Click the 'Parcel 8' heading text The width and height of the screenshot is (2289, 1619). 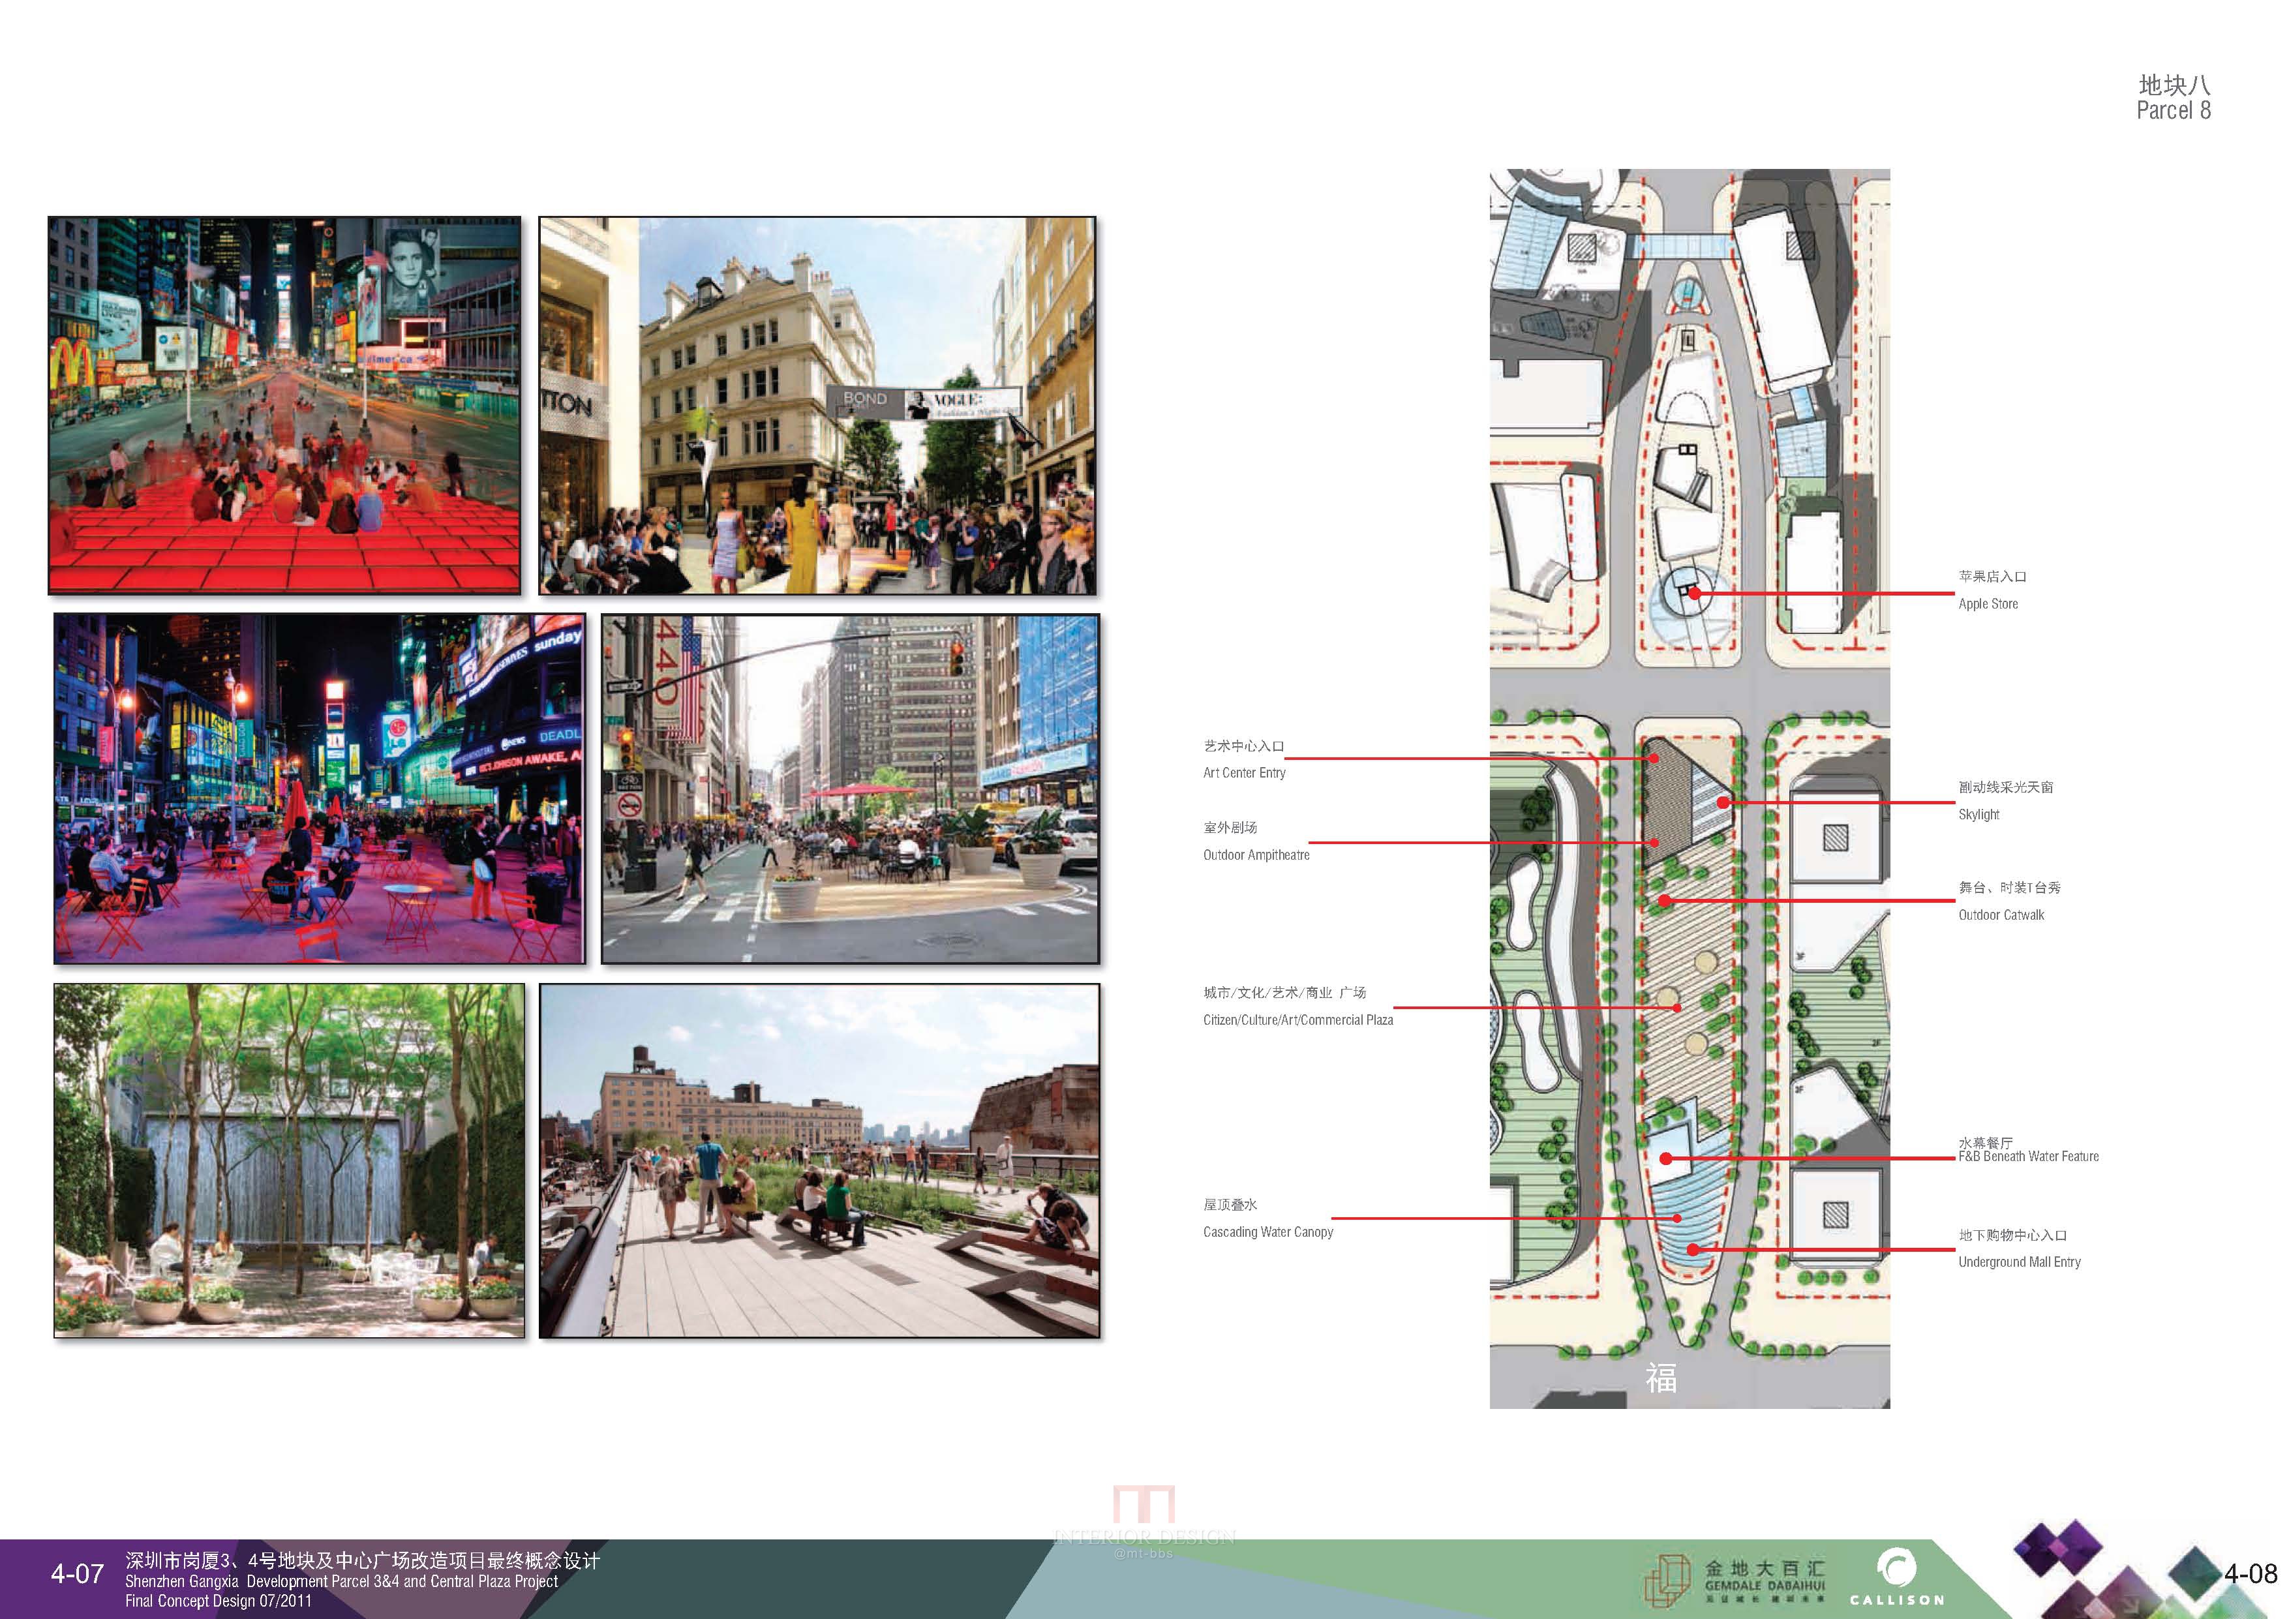point(2174,111)
